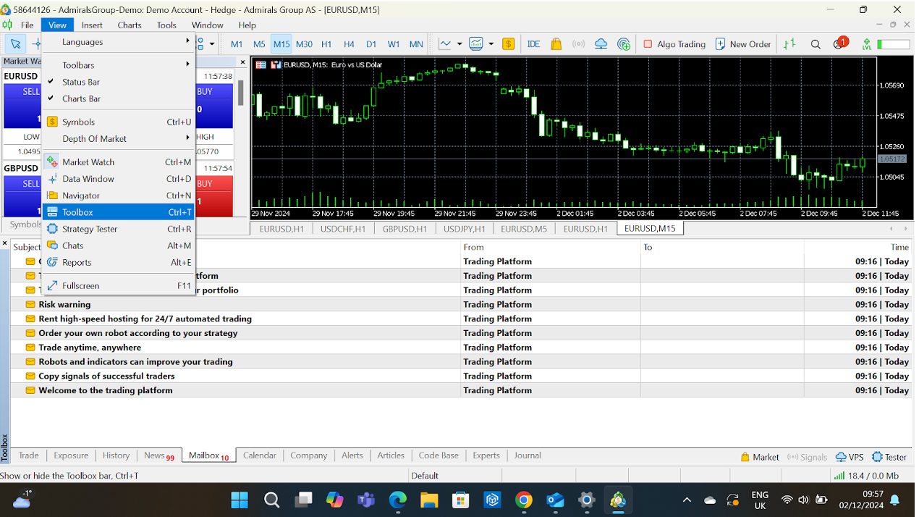Set timeframe to M30
This screenshot has height=517, width=919.
[304, 44]
